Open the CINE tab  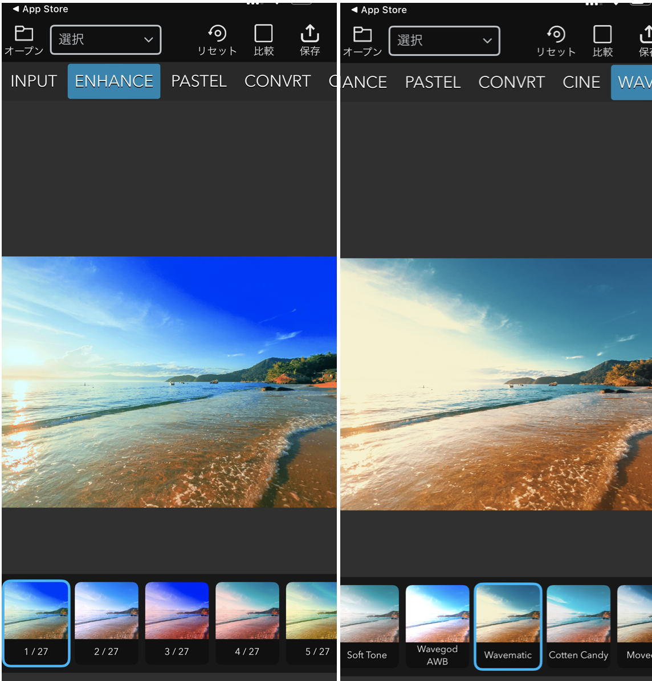581,83
